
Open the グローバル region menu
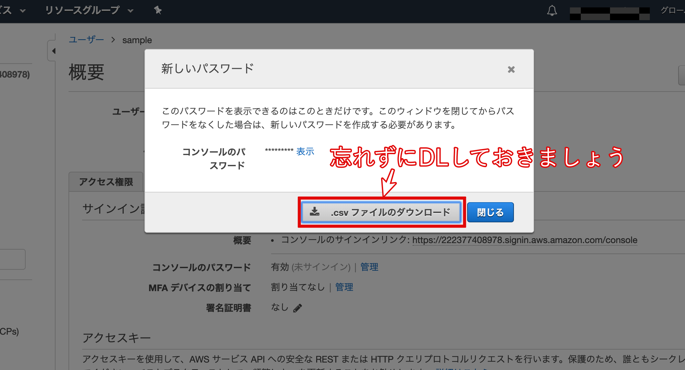pos(673,10)
